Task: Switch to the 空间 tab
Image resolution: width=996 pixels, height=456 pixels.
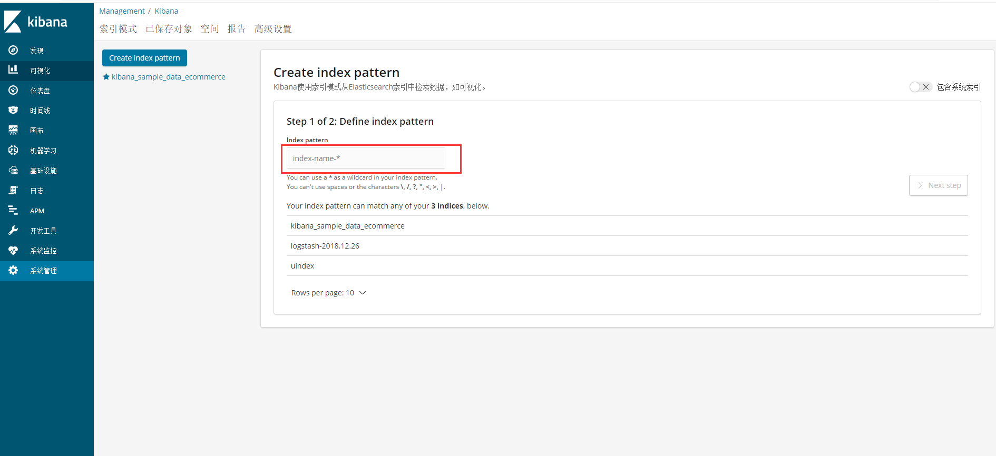Action: [x=210, y=29]
